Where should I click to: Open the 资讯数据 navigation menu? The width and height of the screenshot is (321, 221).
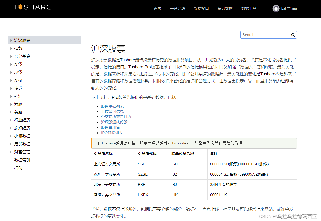(x=225, y=8)
